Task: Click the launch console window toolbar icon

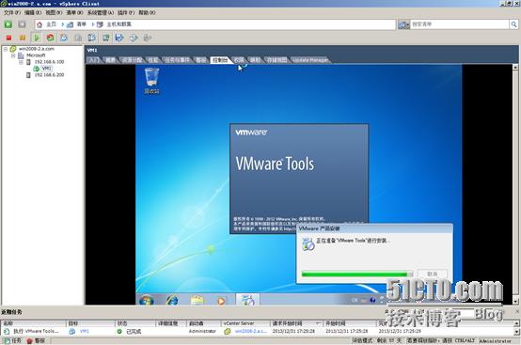Action: [x=106, y=38]
